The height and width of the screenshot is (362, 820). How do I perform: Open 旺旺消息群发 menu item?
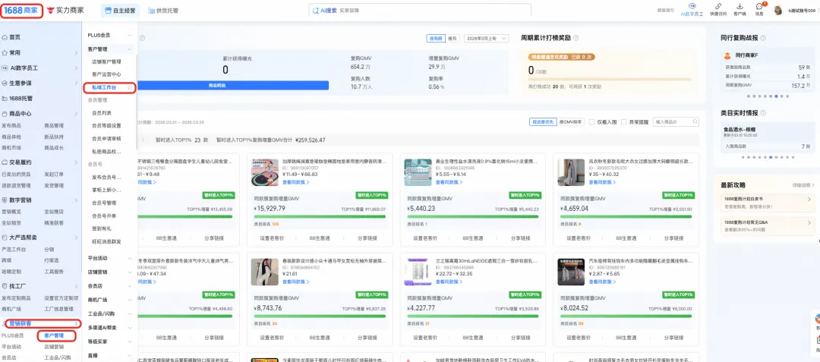pyautogui.click(x=106, y=241)
